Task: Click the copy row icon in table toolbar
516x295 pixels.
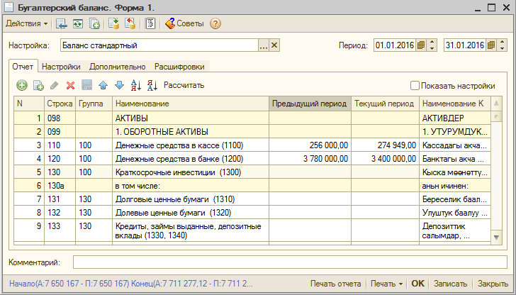Action: (x=38, y=85)
